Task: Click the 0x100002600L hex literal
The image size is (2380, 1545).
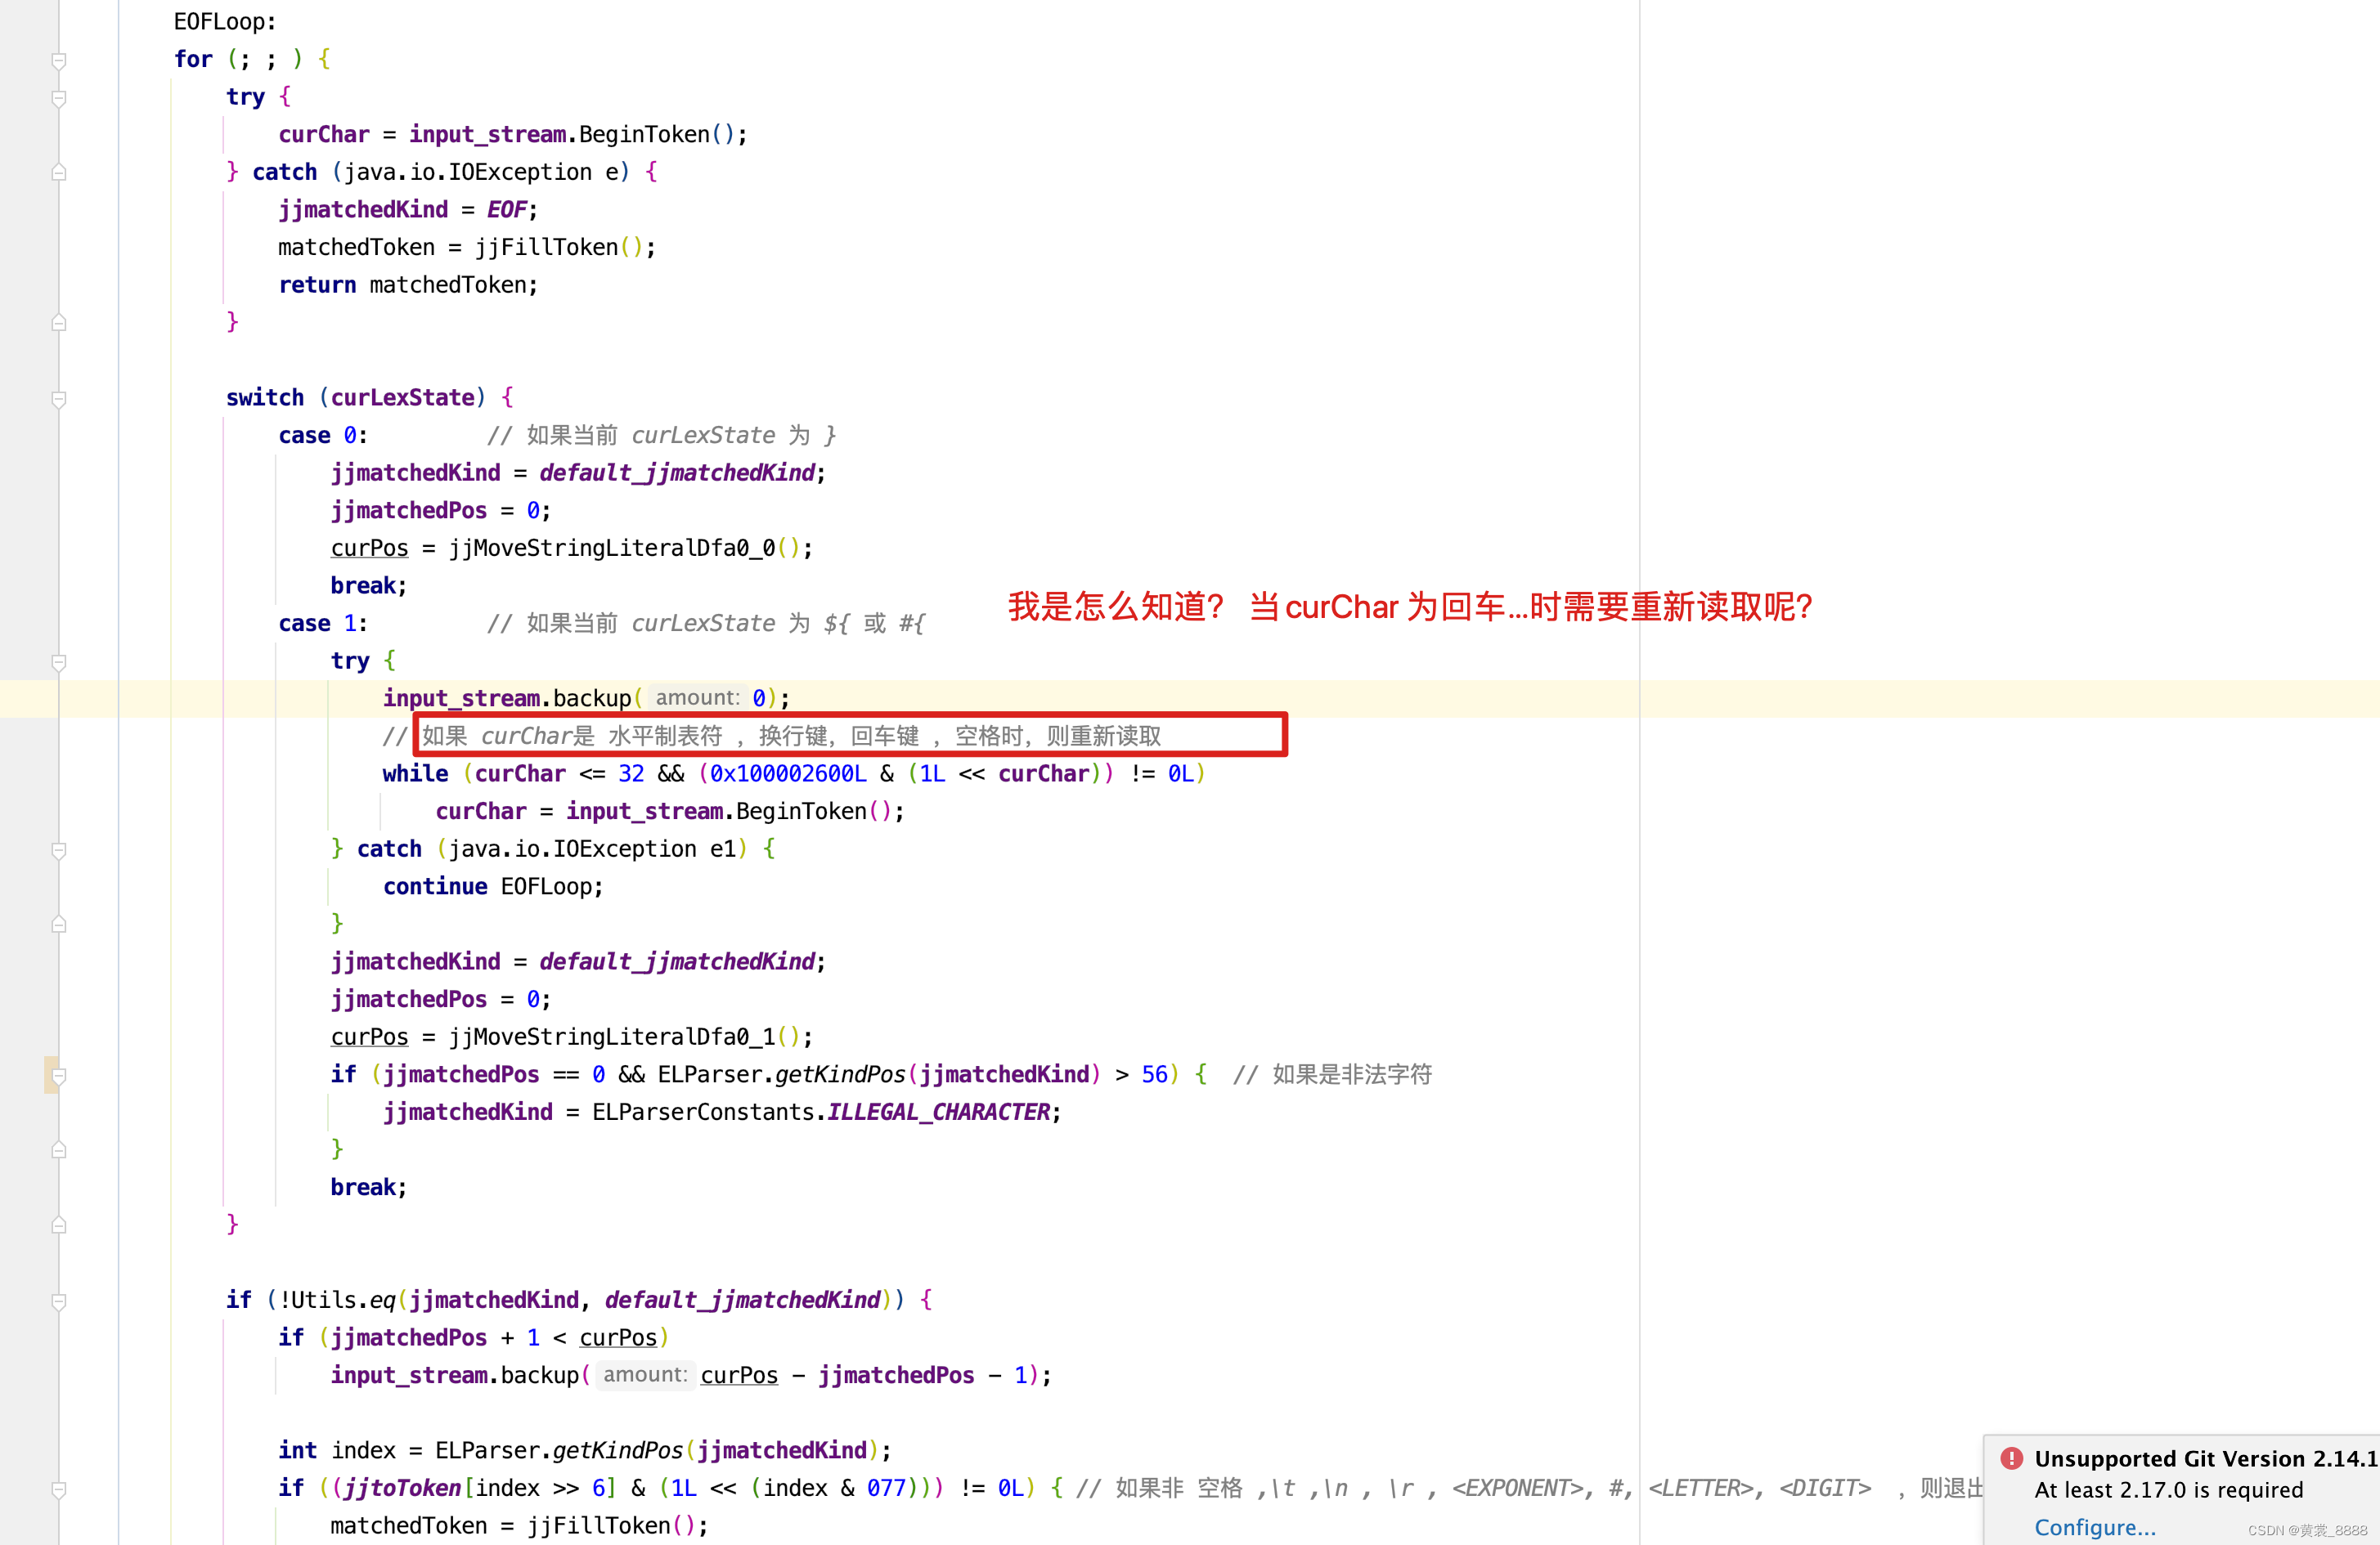Action: (x=788, y=773)
